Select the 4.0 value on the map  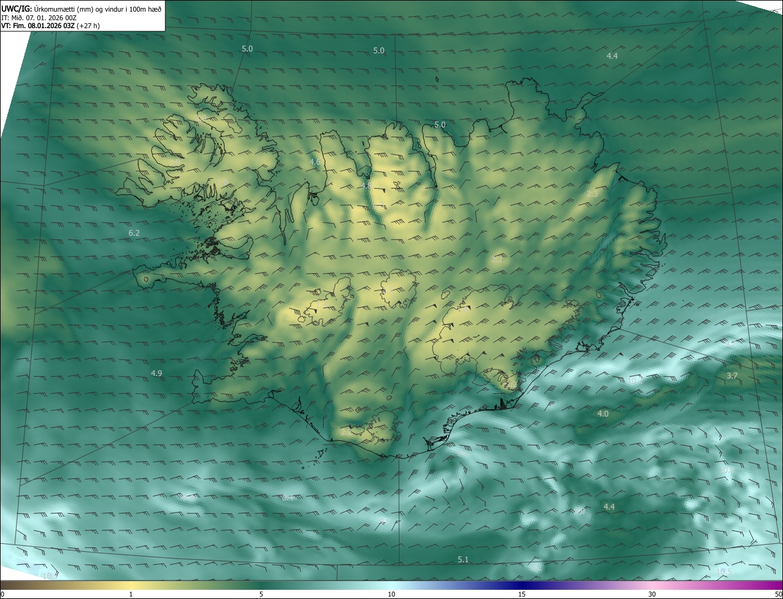pyautogui.click(x=603, y=413)
